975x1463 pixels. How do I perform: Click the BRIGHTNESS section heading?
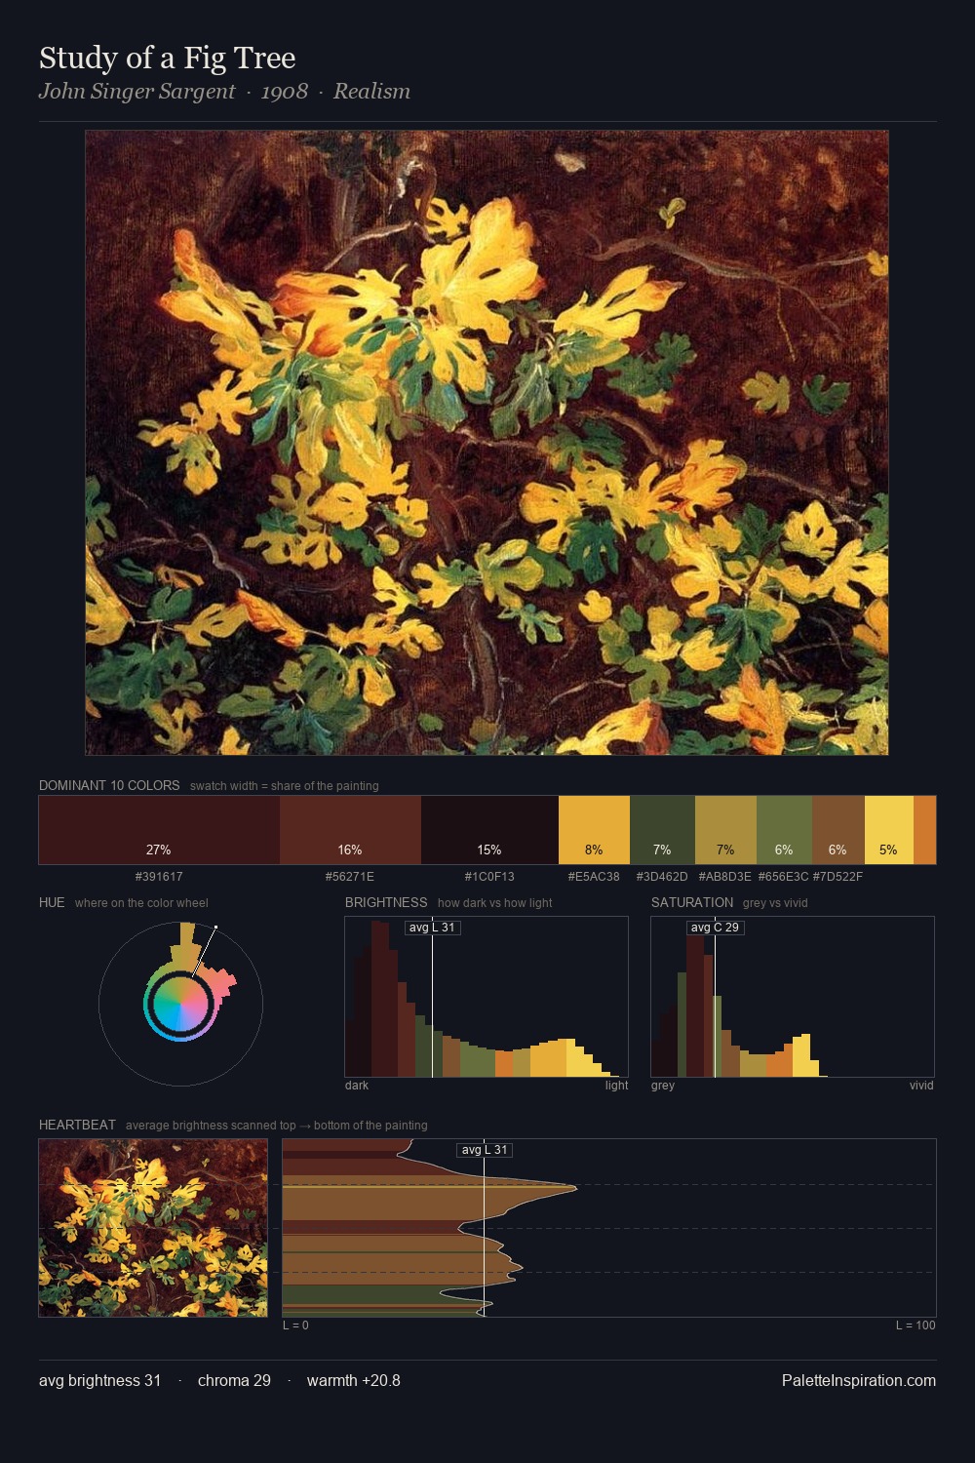(386, 902)
